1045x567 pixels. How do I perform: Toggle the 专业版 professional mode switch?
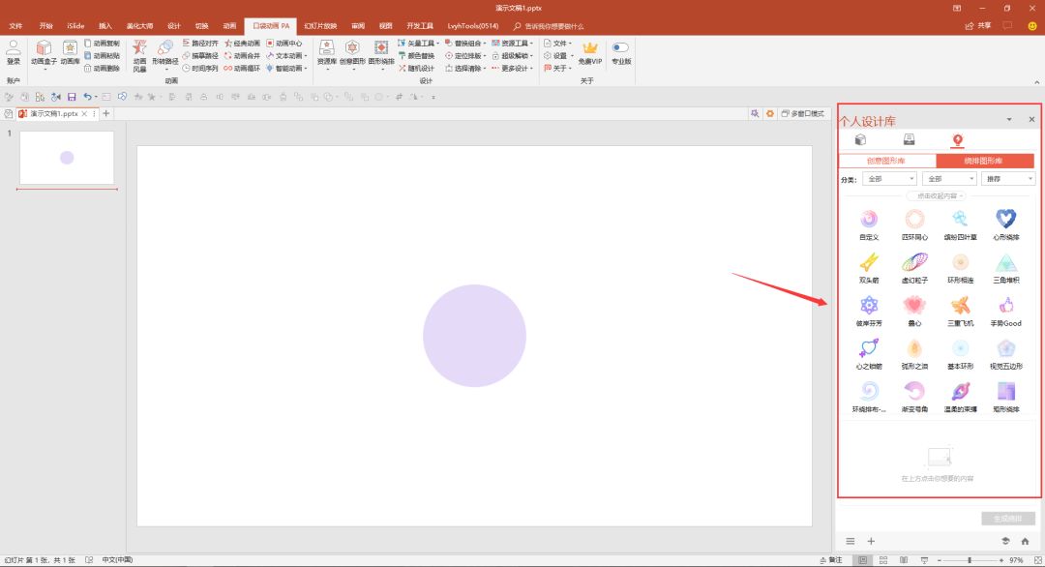coord(620,47)
